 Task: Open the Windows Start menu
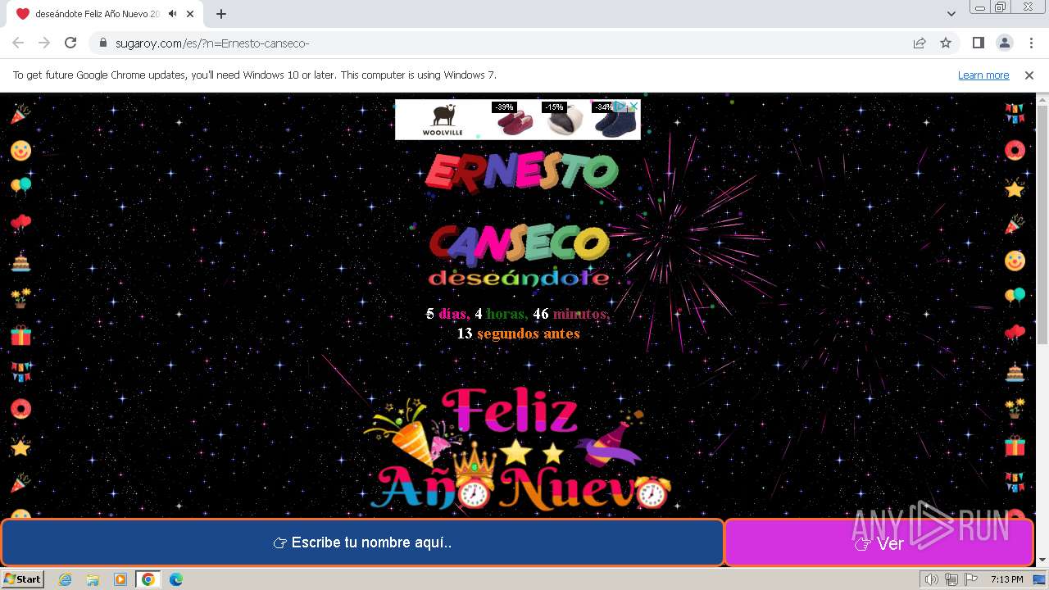[23, 579]
